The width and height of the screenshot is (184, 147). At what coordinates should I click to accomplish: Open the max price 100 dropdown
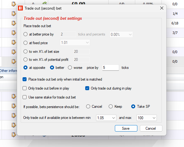tap(147, 118)
